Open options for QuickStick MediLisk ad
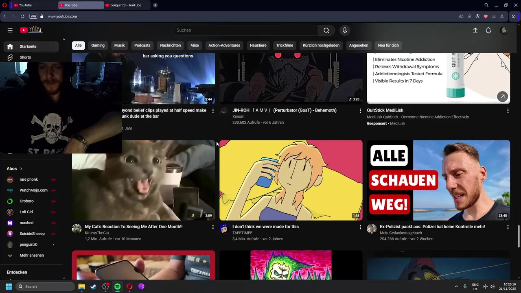Image resolution: width=521 pixels, height=293 pixels. (x=508, y=111)
